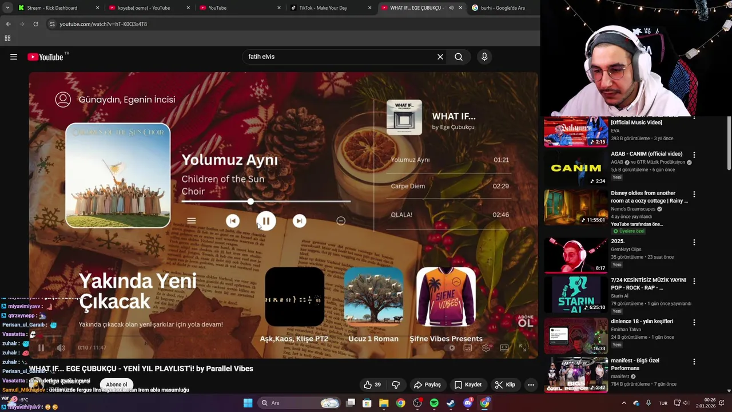The height and width of the screenshot is (412, 732).
Task: Toggle subtitles in the player controls
Action: click(x=468, y=347)
